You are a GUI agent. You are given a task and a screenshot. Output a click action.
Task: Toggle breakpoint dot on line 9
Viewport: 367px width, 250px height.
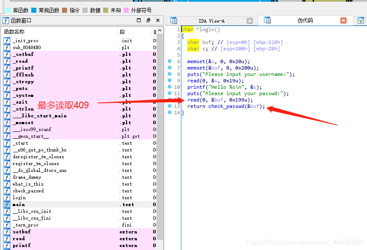(170, 80)
